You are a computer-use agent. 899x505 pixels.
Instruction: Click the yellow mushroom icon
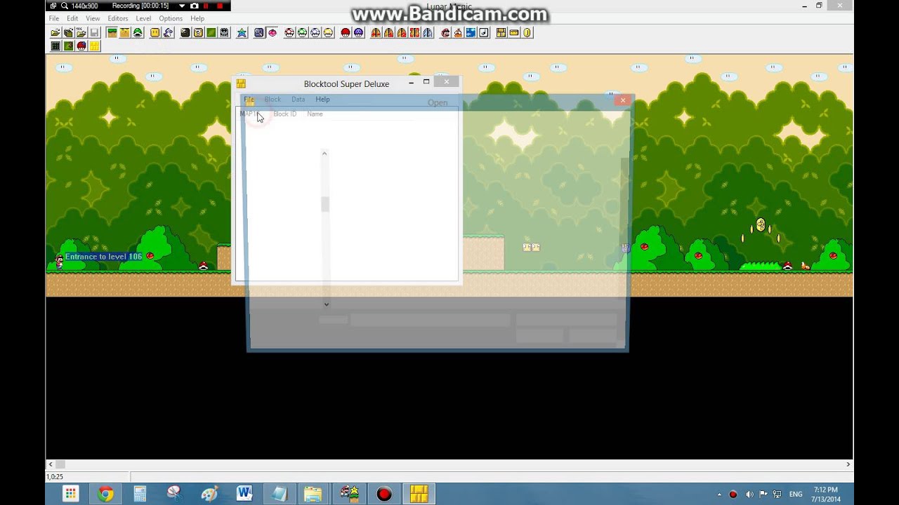click(x=328, y=32)
